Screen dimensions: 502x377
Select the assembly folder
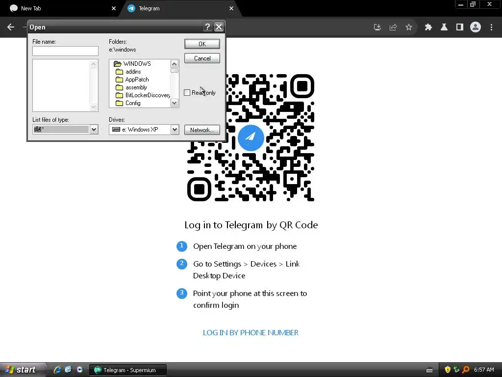[131, 87]
